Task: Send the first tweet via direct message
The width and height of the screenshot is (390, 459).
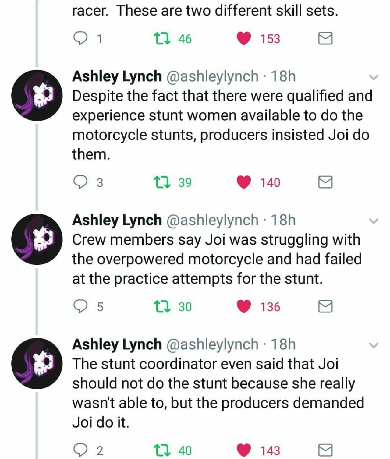Action: point(325,39)
